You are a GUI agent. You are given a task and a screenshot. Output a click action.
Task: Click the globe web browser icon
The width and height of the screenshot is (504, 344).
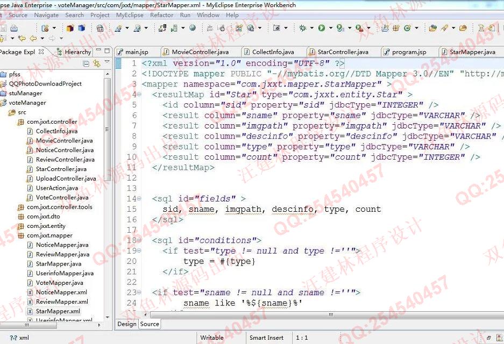coord(193,28)
